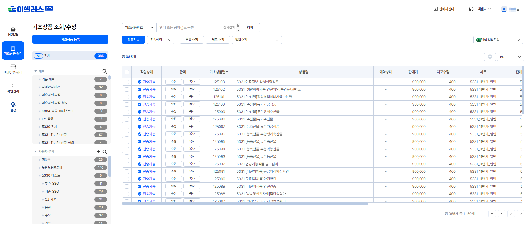
Task: Click 상품전송 button
Action: tap(133, 40)
